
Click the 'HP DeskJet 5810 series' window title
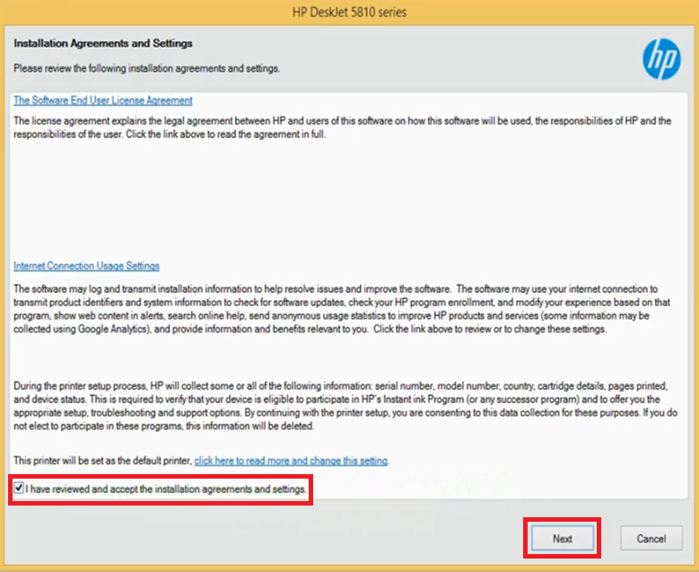pos(350,12)
